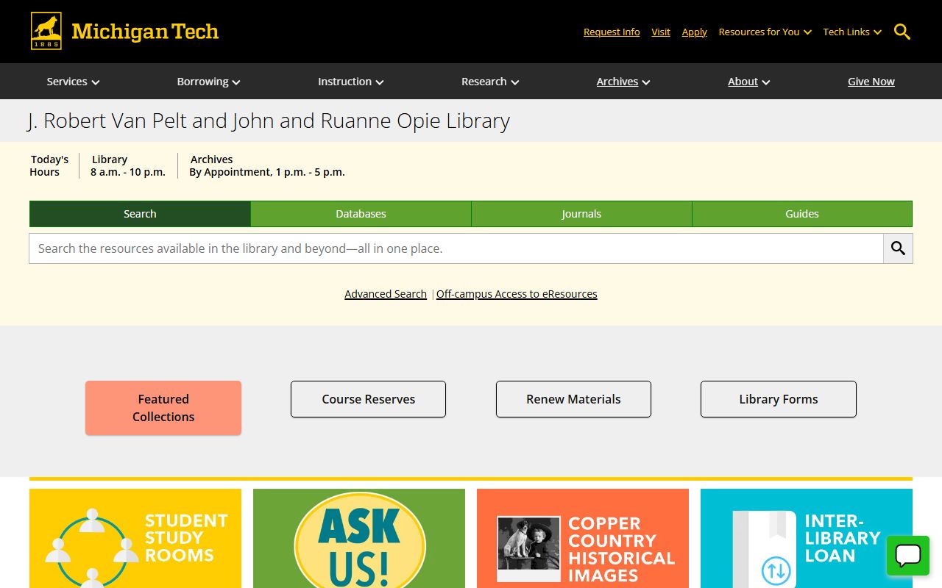
Task: Click the Student Study Rooms people icon
Action: [92, 548]
